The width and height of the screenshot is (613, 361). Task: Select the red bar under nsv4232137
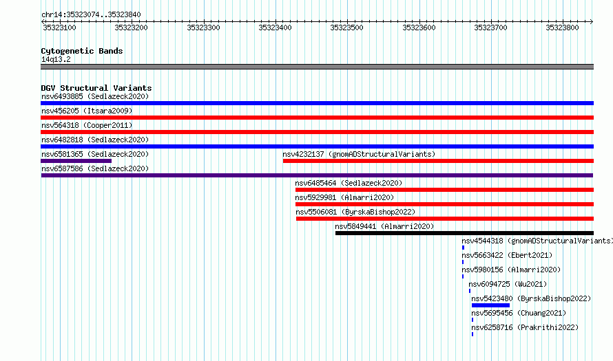(x=438, y=161)
